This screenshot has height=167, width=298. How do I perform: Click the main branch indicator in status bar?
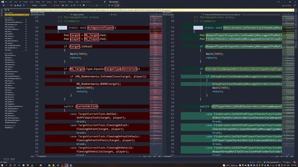(x=287, y=162)
